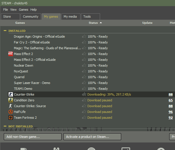175x150 pixels.
Task: Click the Add non-Steam game button
Action: tap(33, 137)
